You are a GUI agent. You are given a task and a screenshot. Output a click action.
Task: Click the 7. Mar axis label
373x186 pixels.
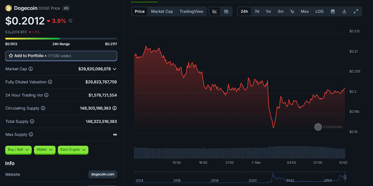click(x=256, y=162)
